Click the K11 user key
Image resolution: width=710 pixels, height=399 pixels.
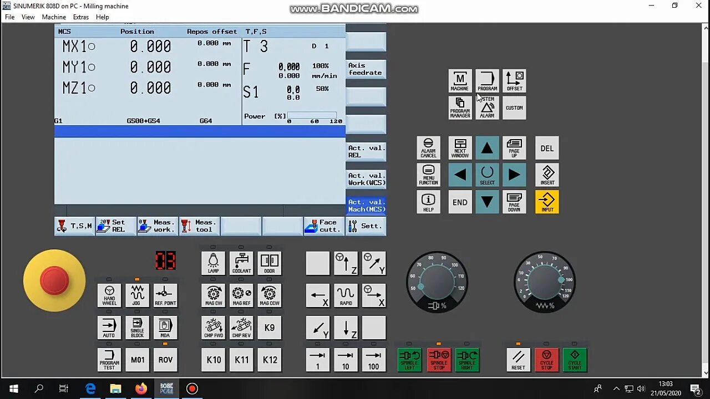(241, 360)
